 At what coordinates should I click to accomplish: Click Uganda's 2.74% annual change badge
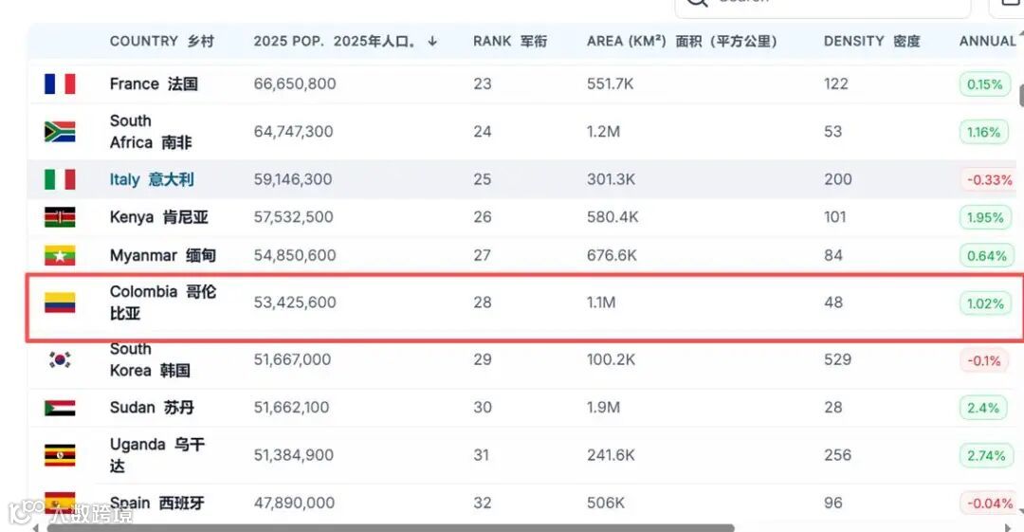(x=985, y=455)
